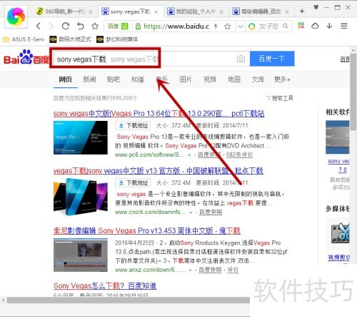This screenshot has width=357, height=317.
Task: Select the 文库 search category
Action: pyautogui.click(x=258, y=79)
